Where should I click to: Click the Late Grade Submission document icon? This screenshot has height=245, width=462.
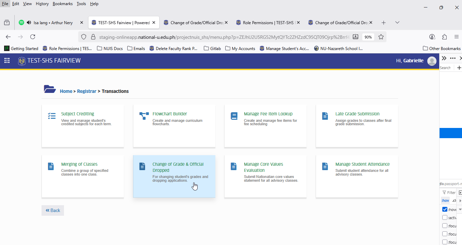(325, 116)
